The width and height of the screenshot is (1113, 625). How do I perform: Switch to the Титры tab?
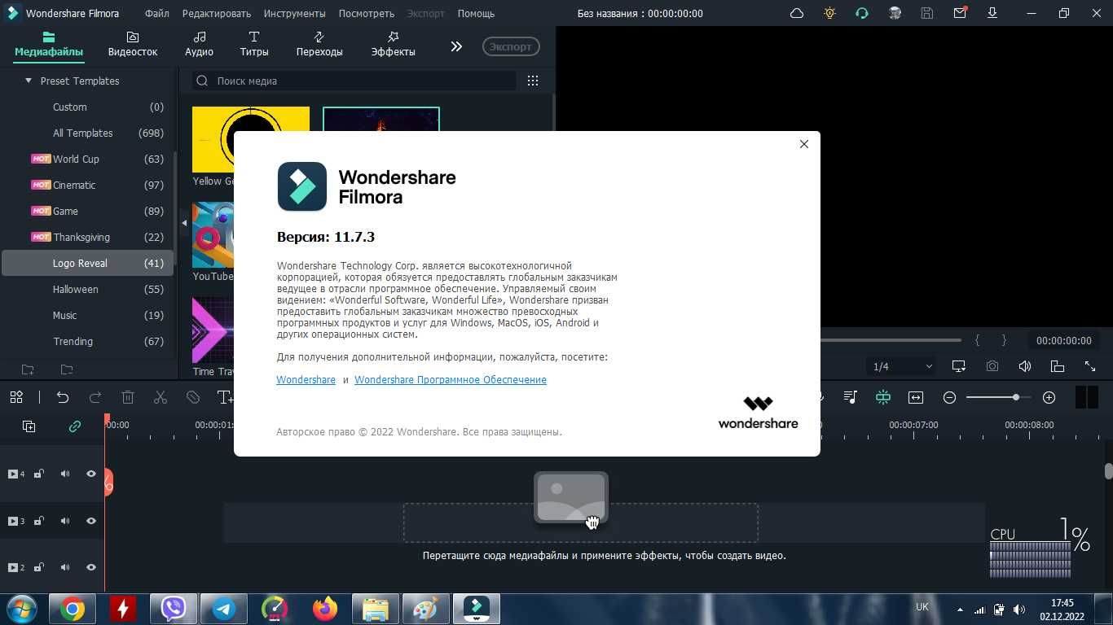pyautogui.click(x=254, y=45)
